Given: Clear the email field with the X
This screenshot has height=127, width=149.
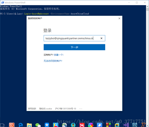Looking at the screenshot, I should pyautogui.click(x=101, y=38).
